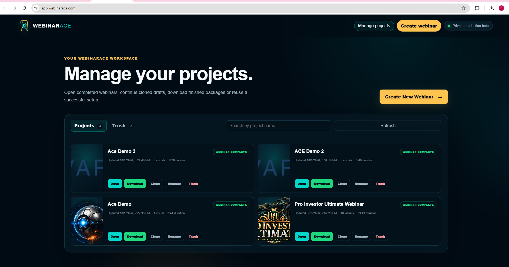509x267 pixels.
Task: Switch to the Trash tab
Action: click(x=122, y=126)
